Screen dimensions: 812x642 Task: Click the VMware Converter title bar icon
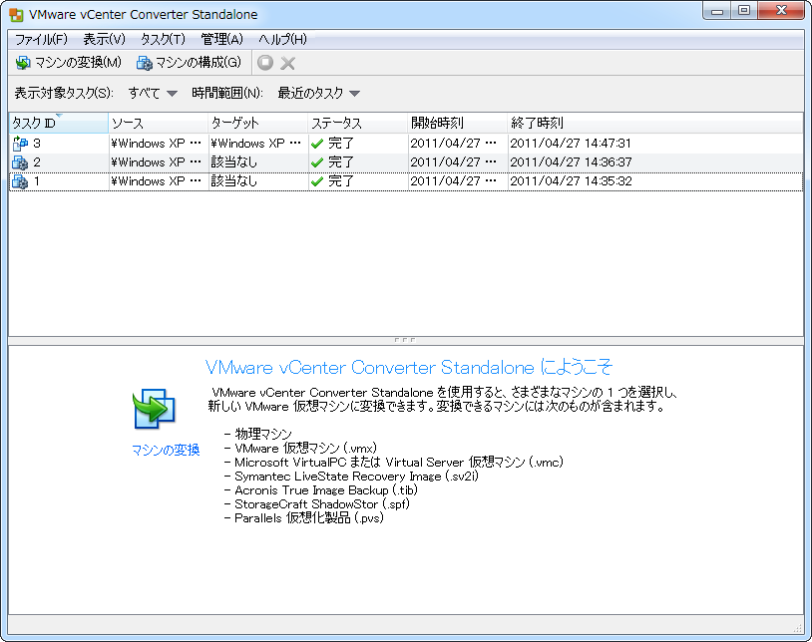(x=16, y=15)
